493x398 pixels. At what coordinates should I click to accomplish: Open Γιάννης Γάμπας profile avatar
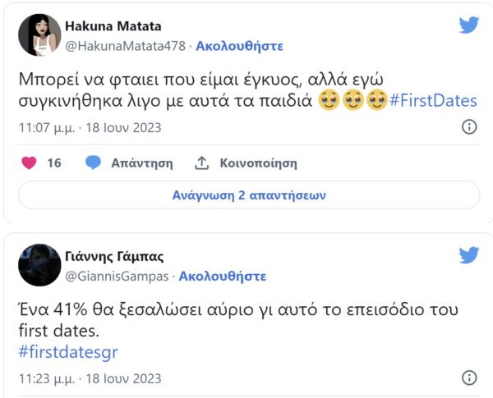click(39, 265)
